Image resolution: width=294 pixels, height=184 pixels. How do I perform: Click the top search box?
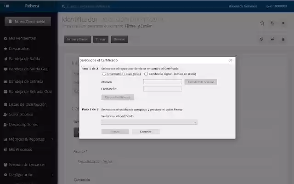(x=89, y=6)
